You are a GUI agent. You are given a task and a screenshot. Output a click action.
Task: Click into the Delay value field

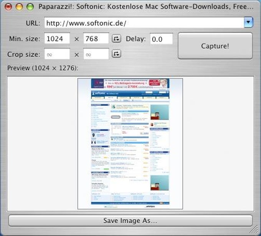(x=161, y=39)
